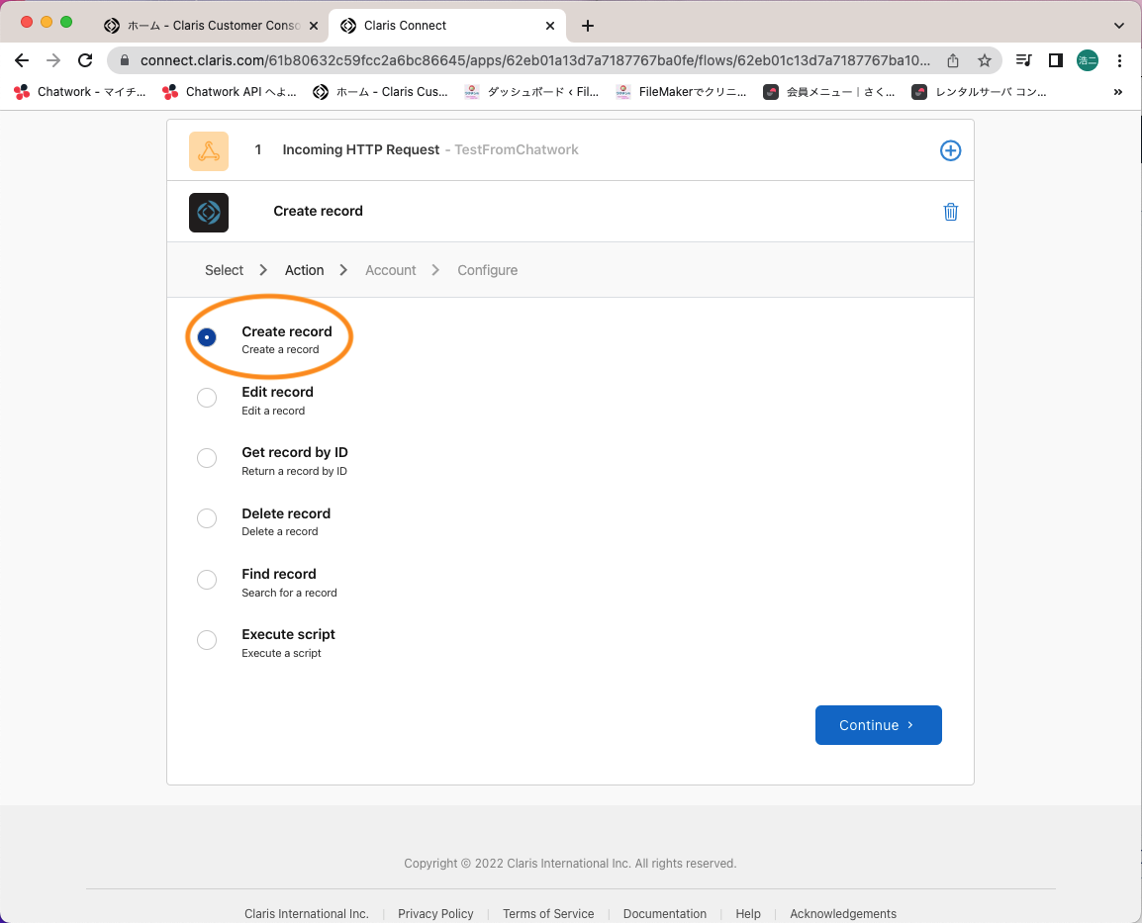The height and width of the screenshot is (923, 1142).
Task: Open the Privacy Policy link
Action: pyautogui.click(x=435, y=913)
